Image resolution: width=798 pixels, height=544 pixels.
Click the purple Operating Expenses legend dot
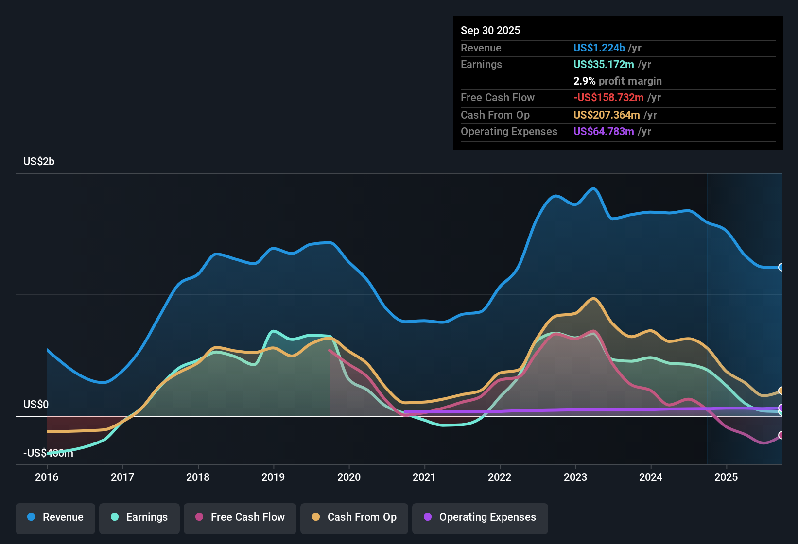coord(427,517)
